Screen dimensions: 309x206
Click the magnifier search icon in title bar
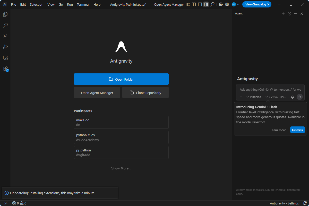pos(212,4)
